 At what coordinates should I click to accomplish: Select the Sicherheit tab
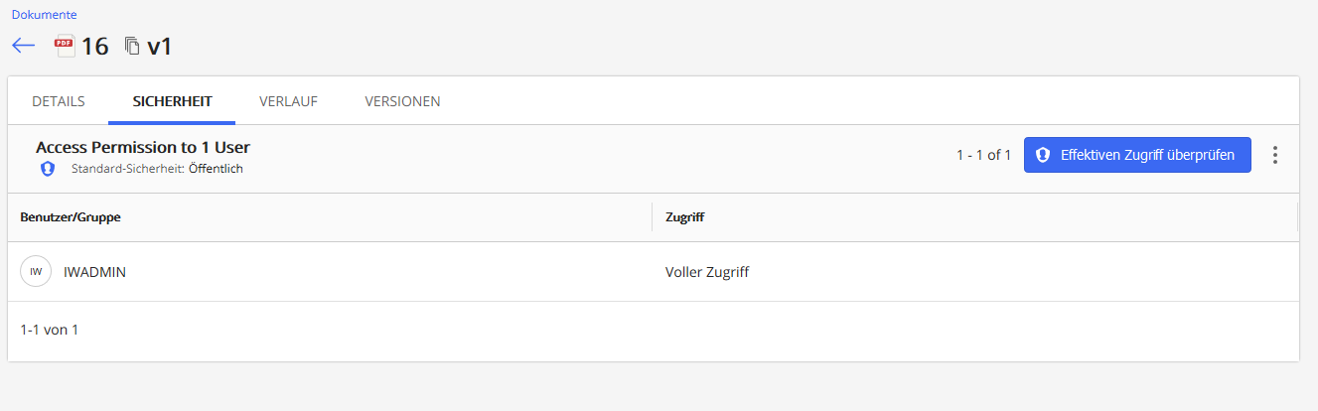click(172, 101)
